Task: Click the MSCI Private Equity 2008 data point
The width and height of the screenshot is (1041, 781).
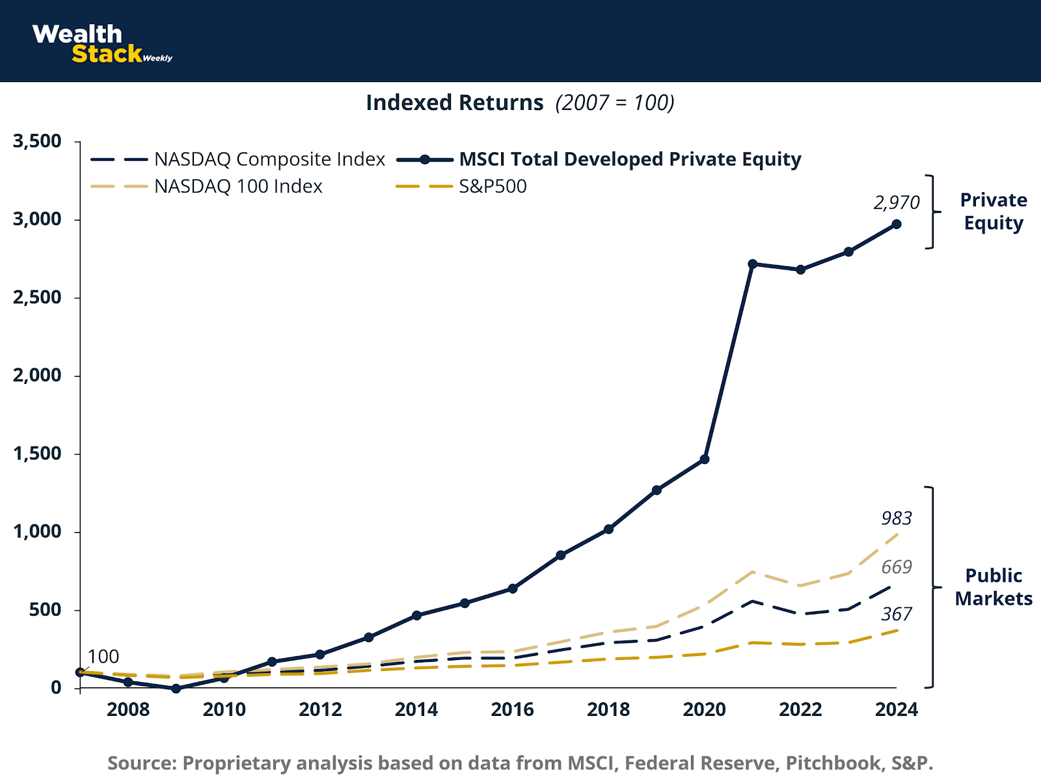Action: click(x=128, y=682)
